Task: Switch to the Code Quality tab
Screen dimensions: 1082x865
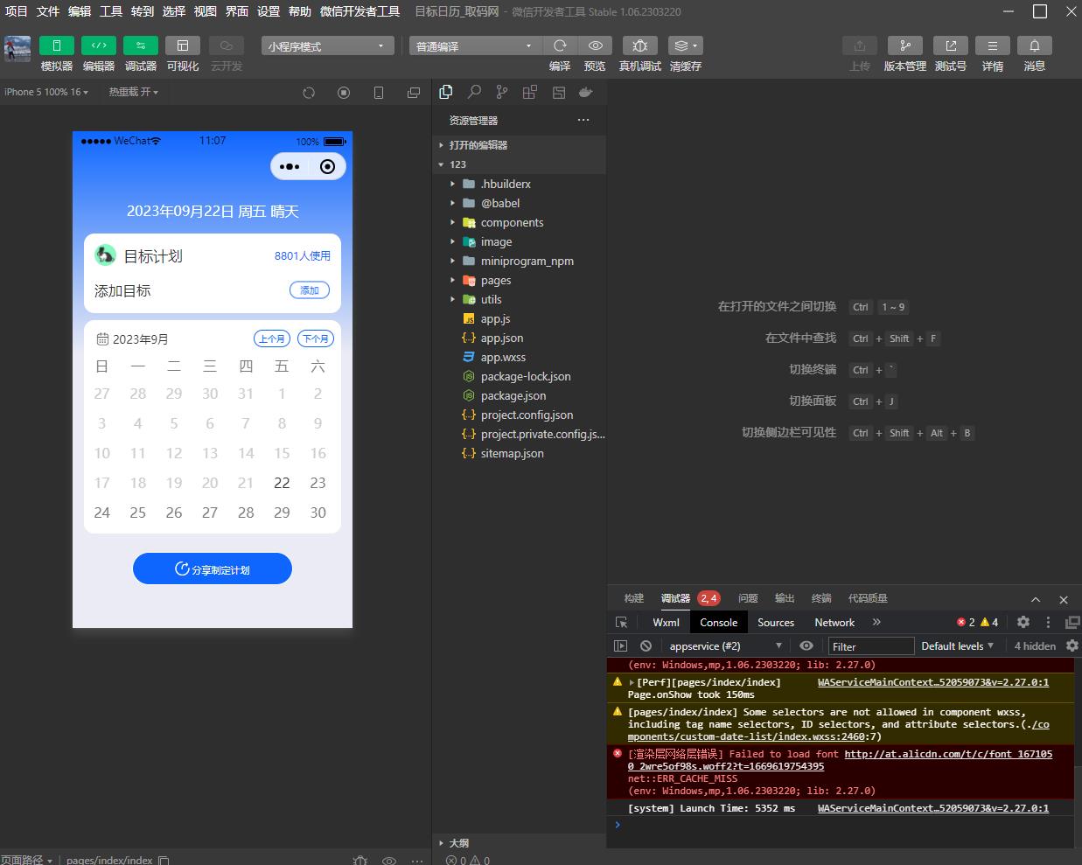Action: tap(868, 598)
